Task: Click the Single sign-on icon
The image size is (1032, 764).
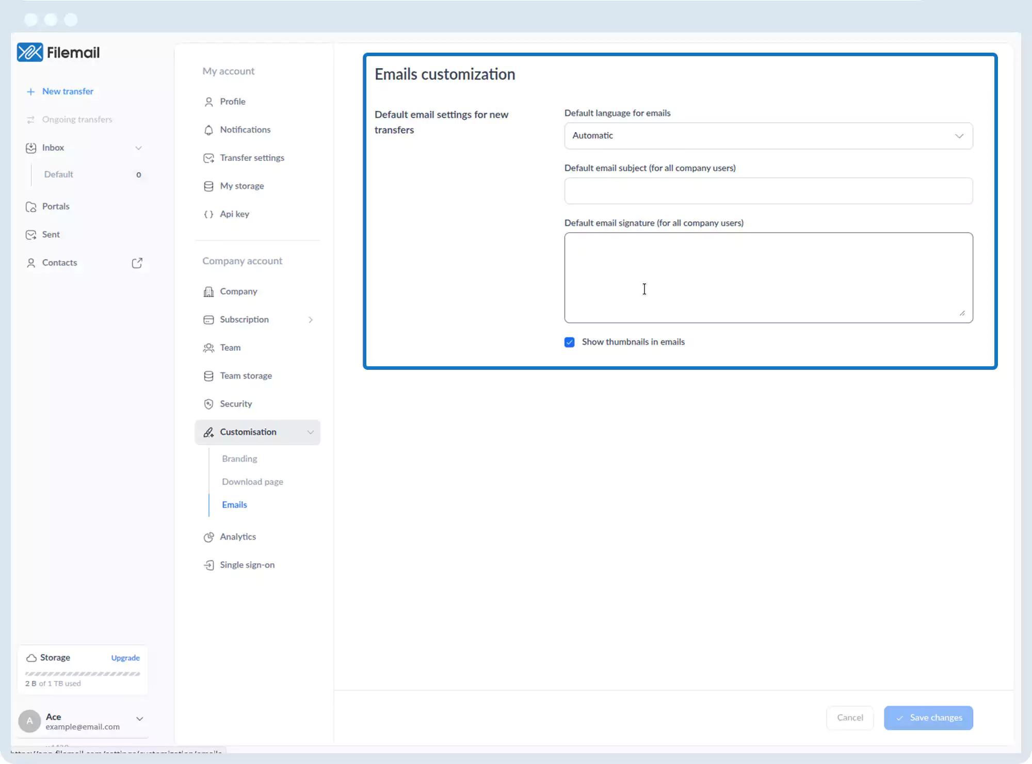Action: [x=208, y=565]
